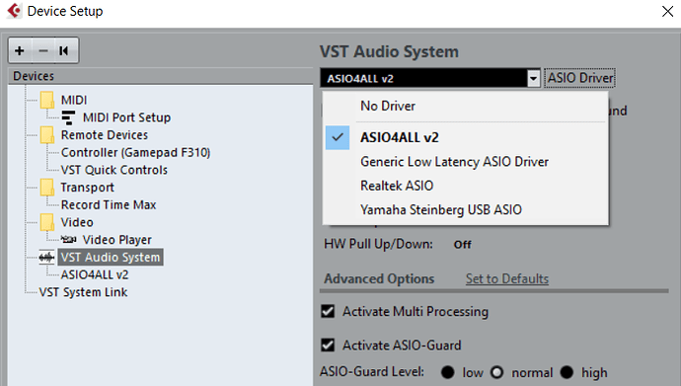The image size is (681, 386).
Task: Toggle Activate ASIO-Guard checkbox
Action: [328, 346]
